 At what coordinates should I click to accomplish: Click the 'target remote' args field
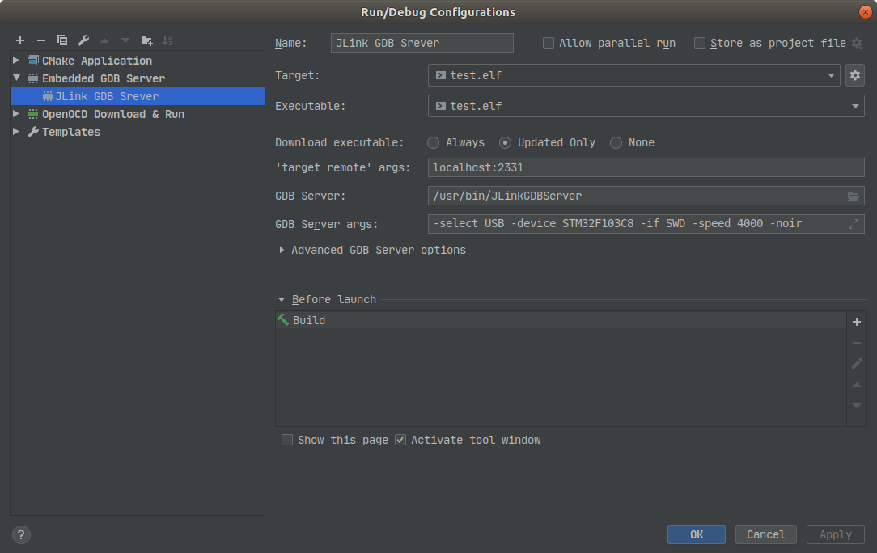click(646, 167)
